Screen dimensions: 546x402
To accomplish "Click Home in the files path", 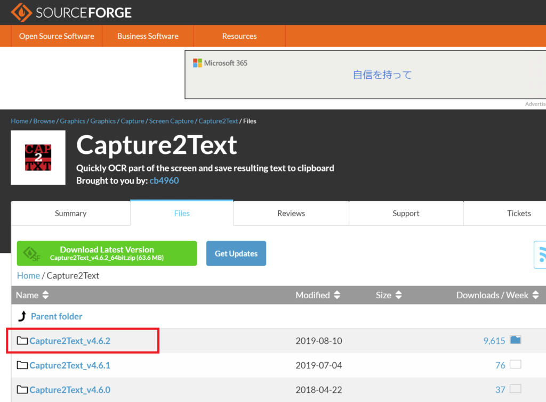I will click(x=29, y=275).
